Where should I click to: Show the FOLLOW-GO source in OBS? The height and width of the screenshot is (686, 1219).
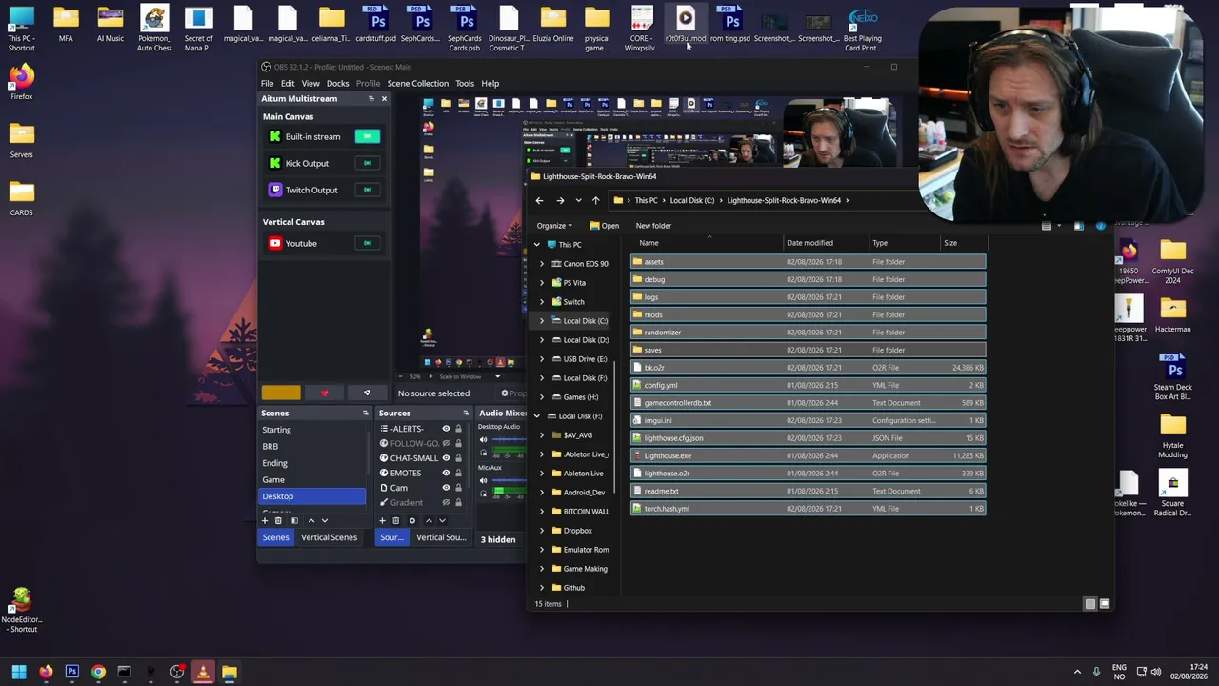click(446, 443)
